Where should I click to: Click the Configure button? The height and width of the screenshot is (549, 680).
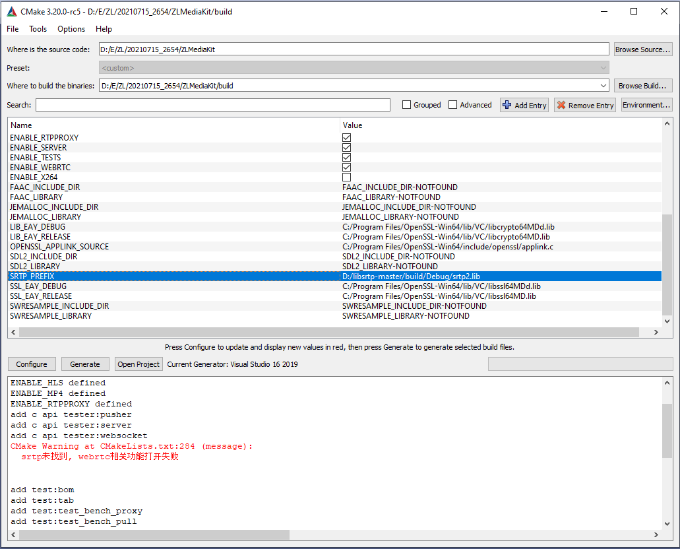32,364
